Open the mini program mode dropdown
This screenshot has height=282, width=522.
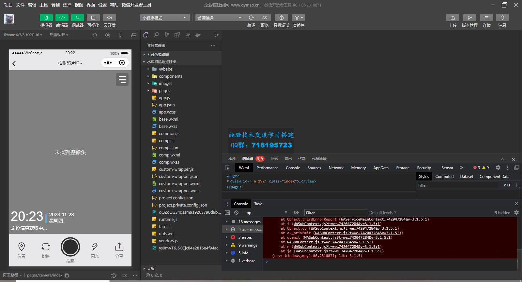click(165, 18)
